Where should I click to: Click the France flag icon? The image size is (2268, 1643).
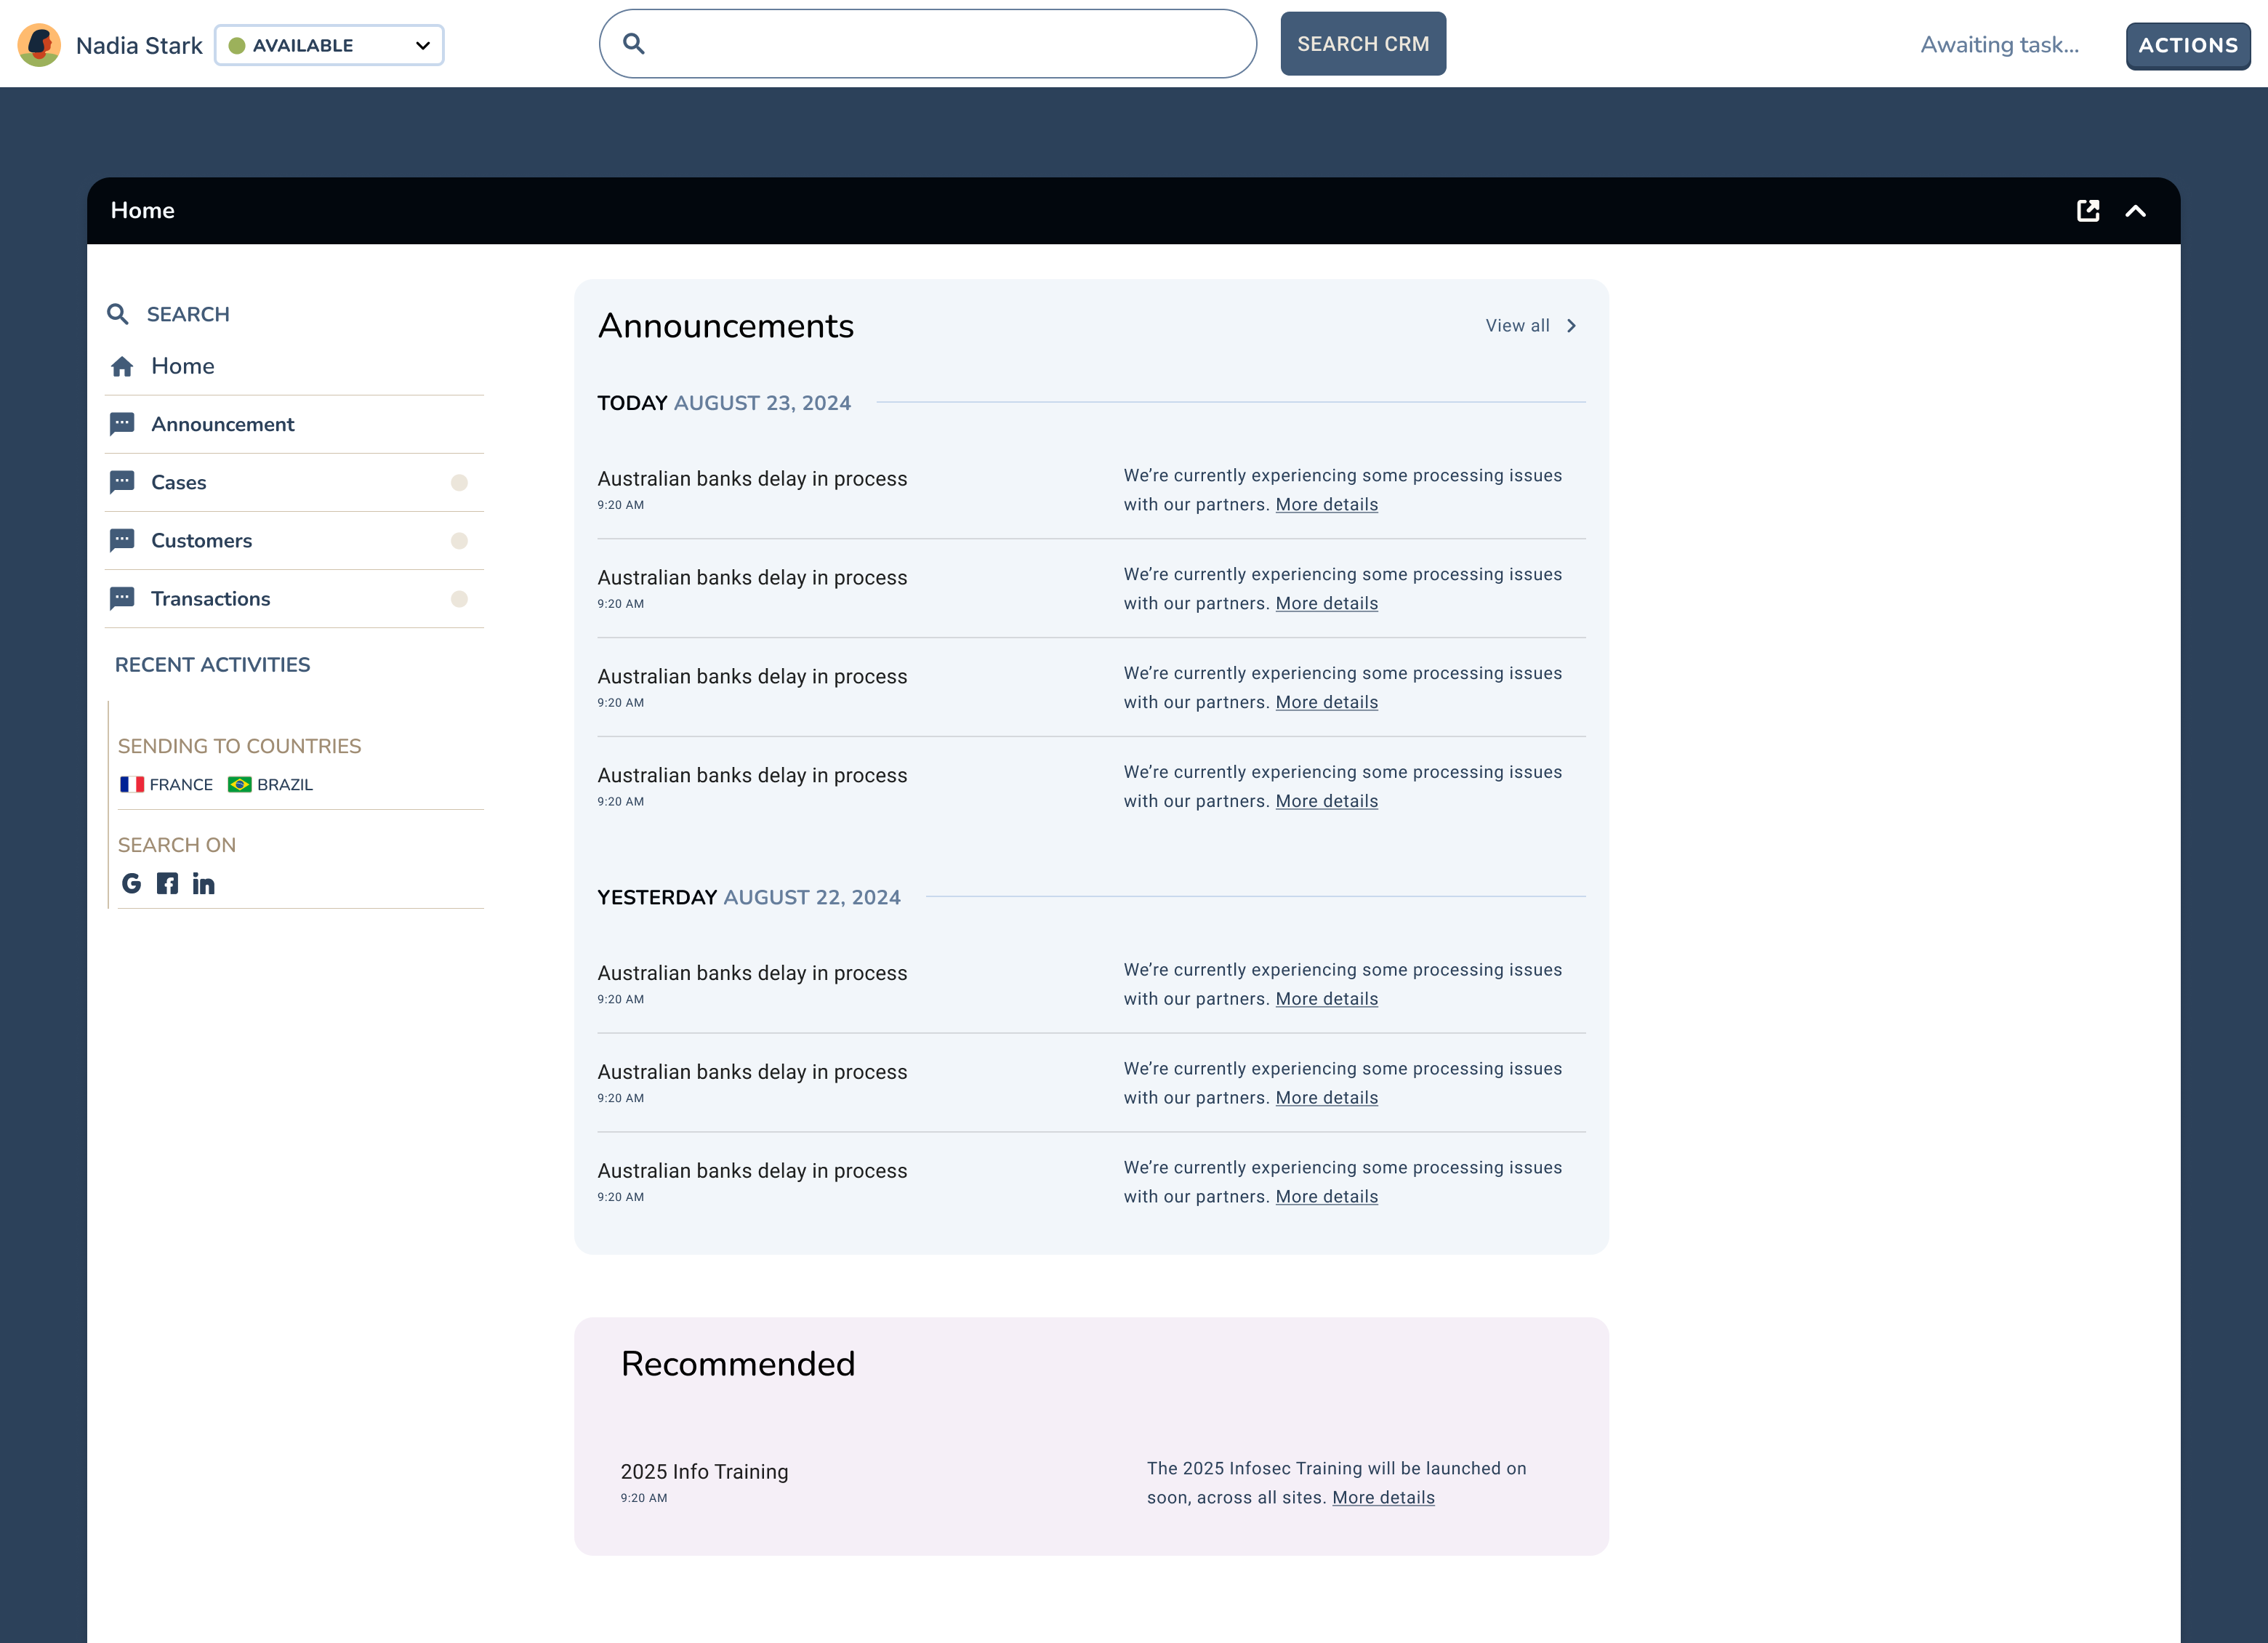coord(132,785)
